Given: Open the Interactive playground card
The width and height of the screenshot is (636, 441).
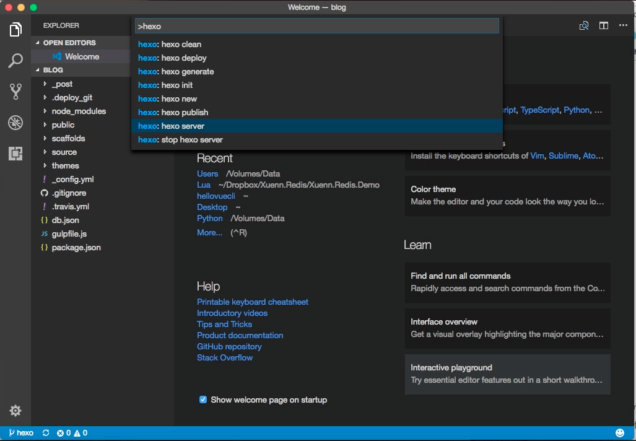Looking at the screenshot, I should [x=507, y=374].
